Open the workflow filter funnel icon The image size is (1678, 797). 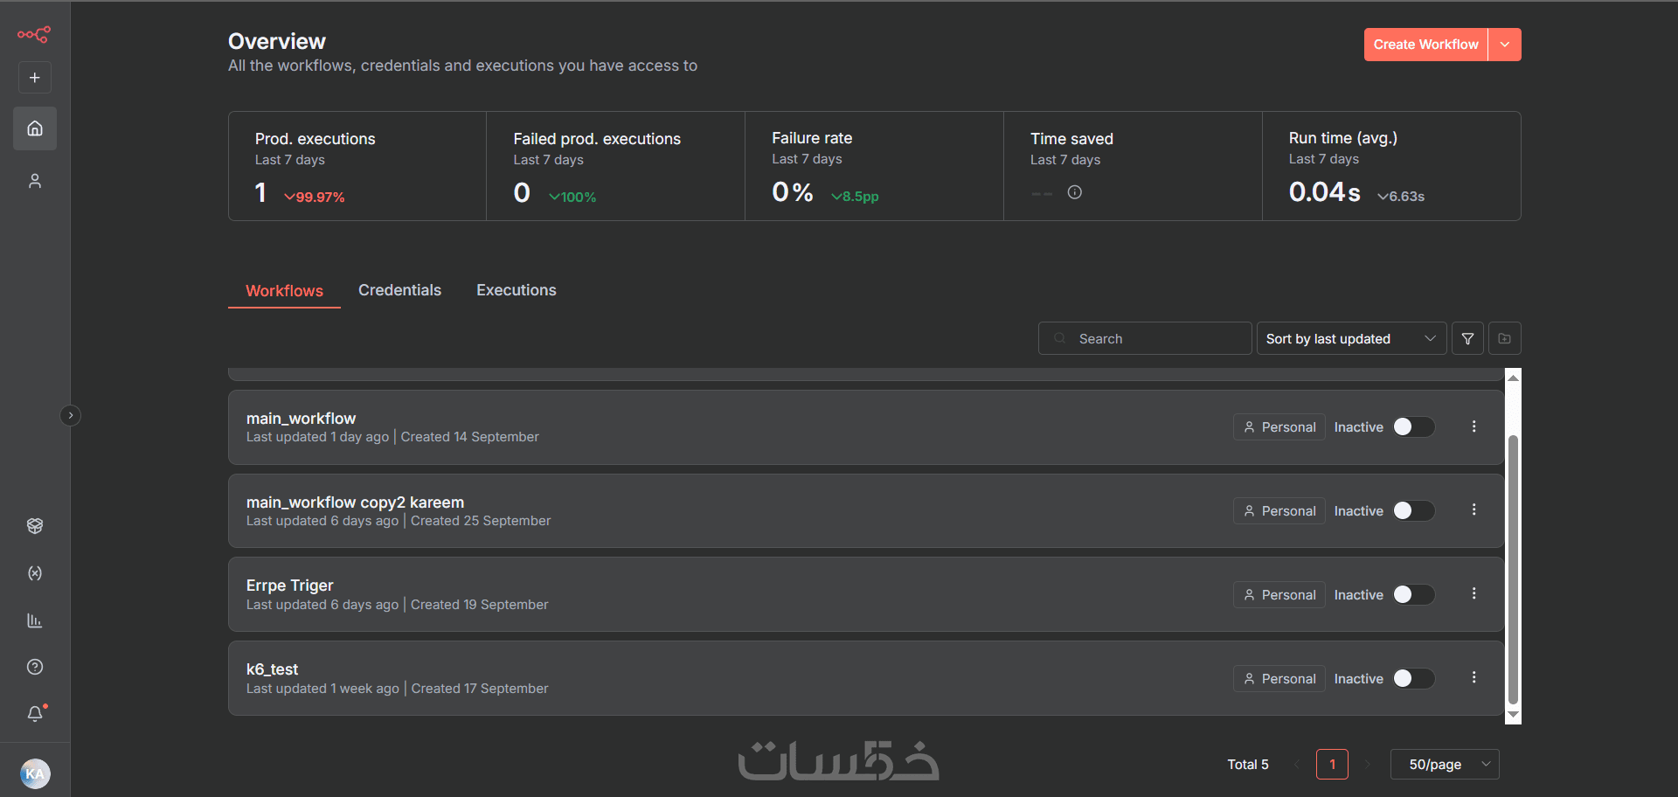click(1468, 338)
